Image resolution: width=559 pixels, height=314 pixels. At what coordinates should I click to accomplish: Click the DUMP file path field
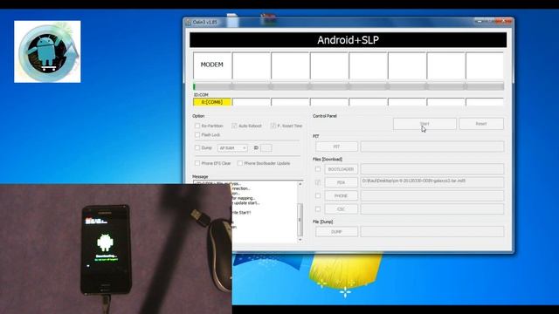(432, 232)
